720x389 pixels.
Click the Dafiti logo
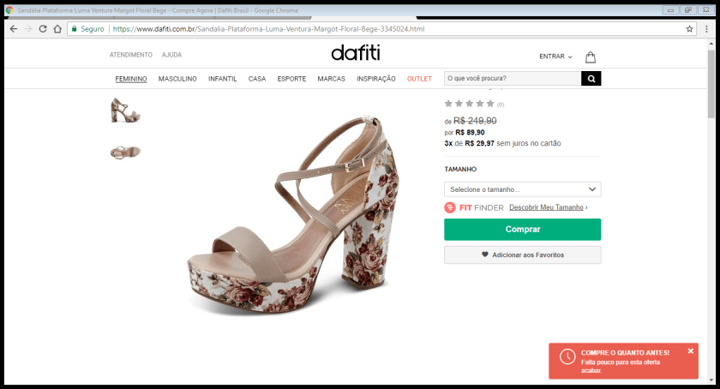tap(355, 54)
